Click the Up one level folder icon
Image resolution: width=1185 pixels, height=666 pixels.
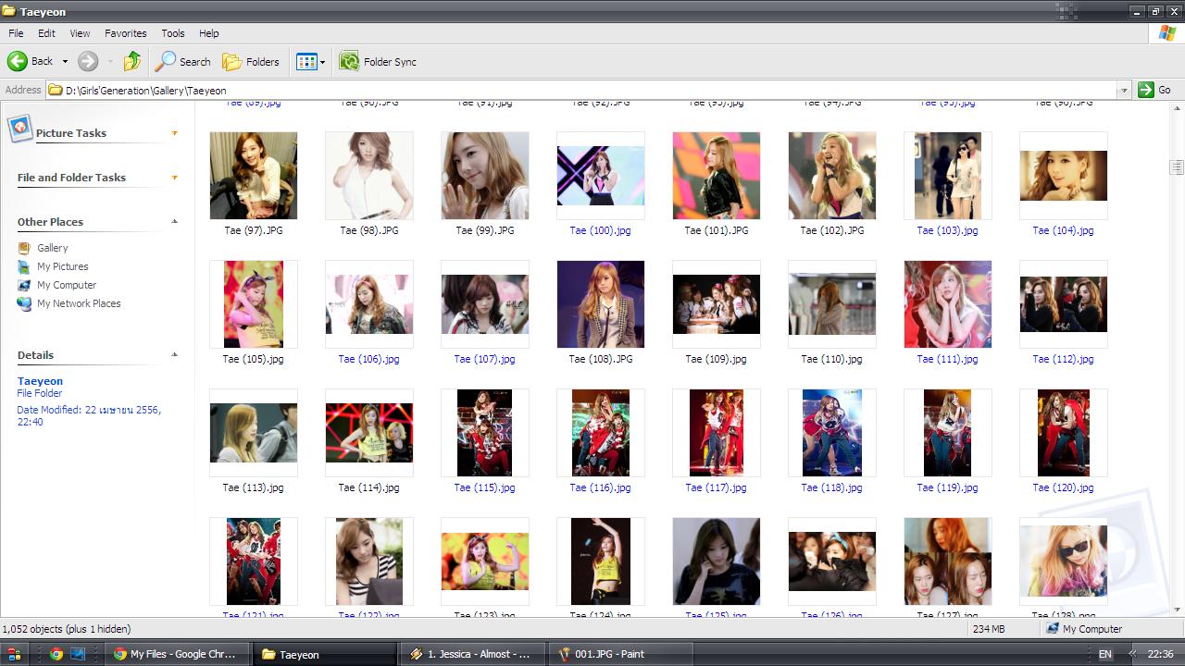coord(132,61)
